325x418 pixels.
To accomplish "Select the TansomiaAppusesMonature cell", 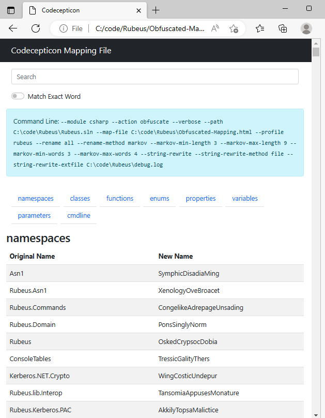I will click(229, 393).
